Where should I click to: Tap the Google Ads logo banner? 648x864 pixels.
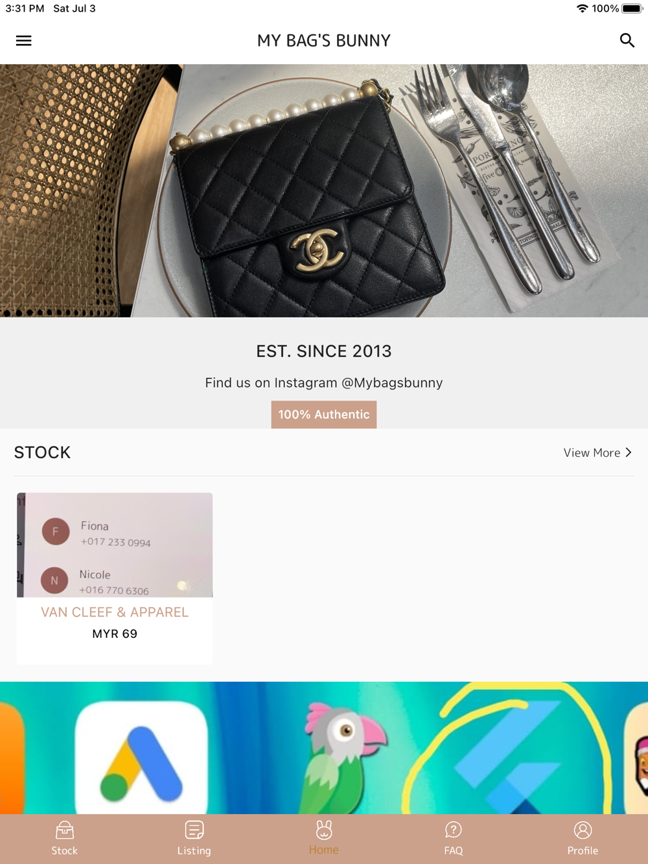141,758
